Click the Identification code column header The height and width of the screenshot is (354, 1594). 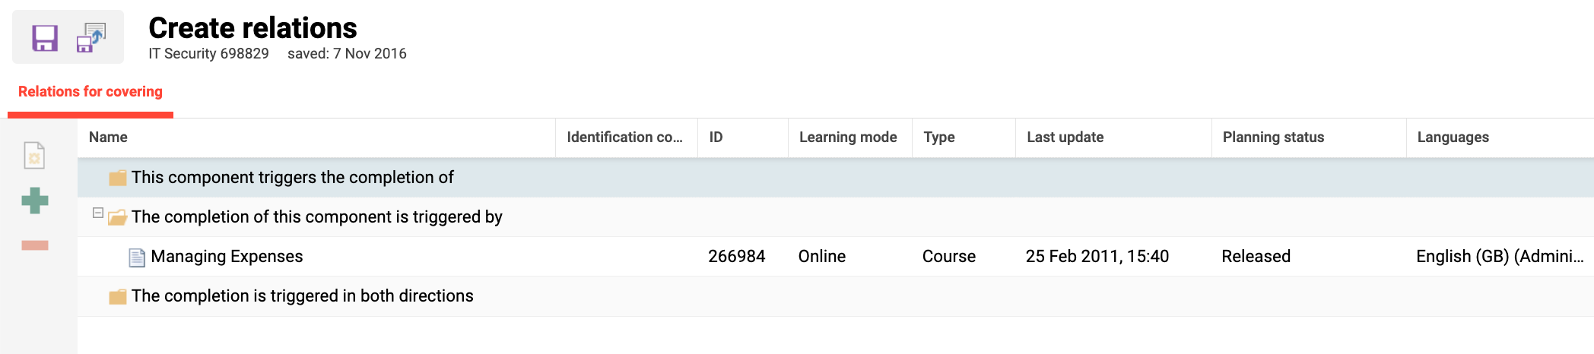point(624,137)
